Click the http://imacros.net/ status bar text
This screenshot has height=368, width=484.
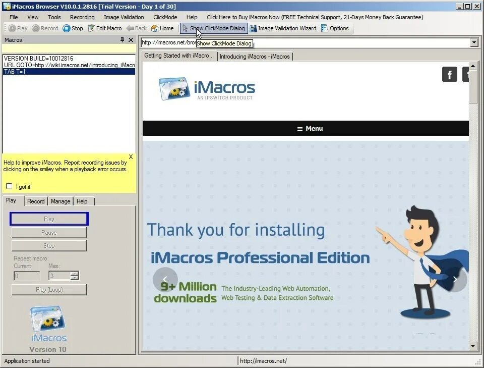(x=263, y=361)
